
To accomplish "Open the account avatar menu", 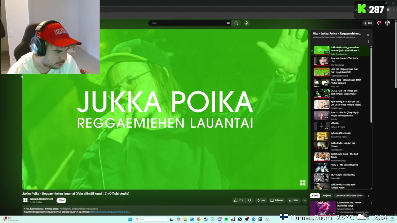I will click(x=387, y=23).
